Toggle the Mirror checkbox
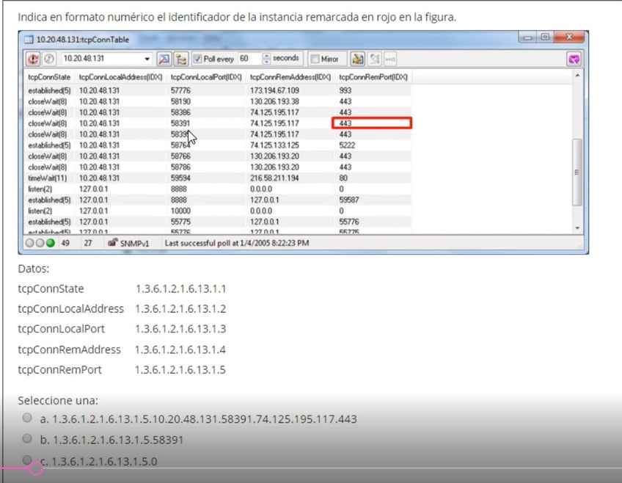622x483 pixels. click(315, 59)
